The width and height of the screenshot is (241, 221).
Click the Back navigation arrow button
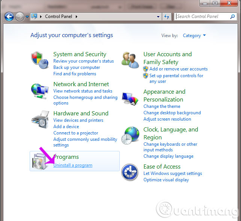click(9, 16)
